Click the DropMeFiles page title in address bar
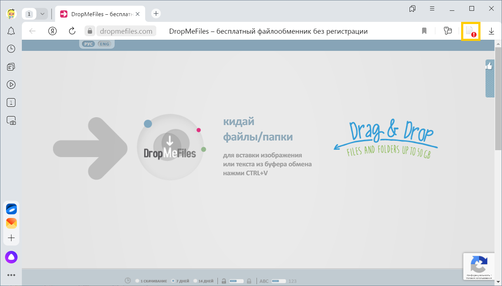 (x=268, y=31)
